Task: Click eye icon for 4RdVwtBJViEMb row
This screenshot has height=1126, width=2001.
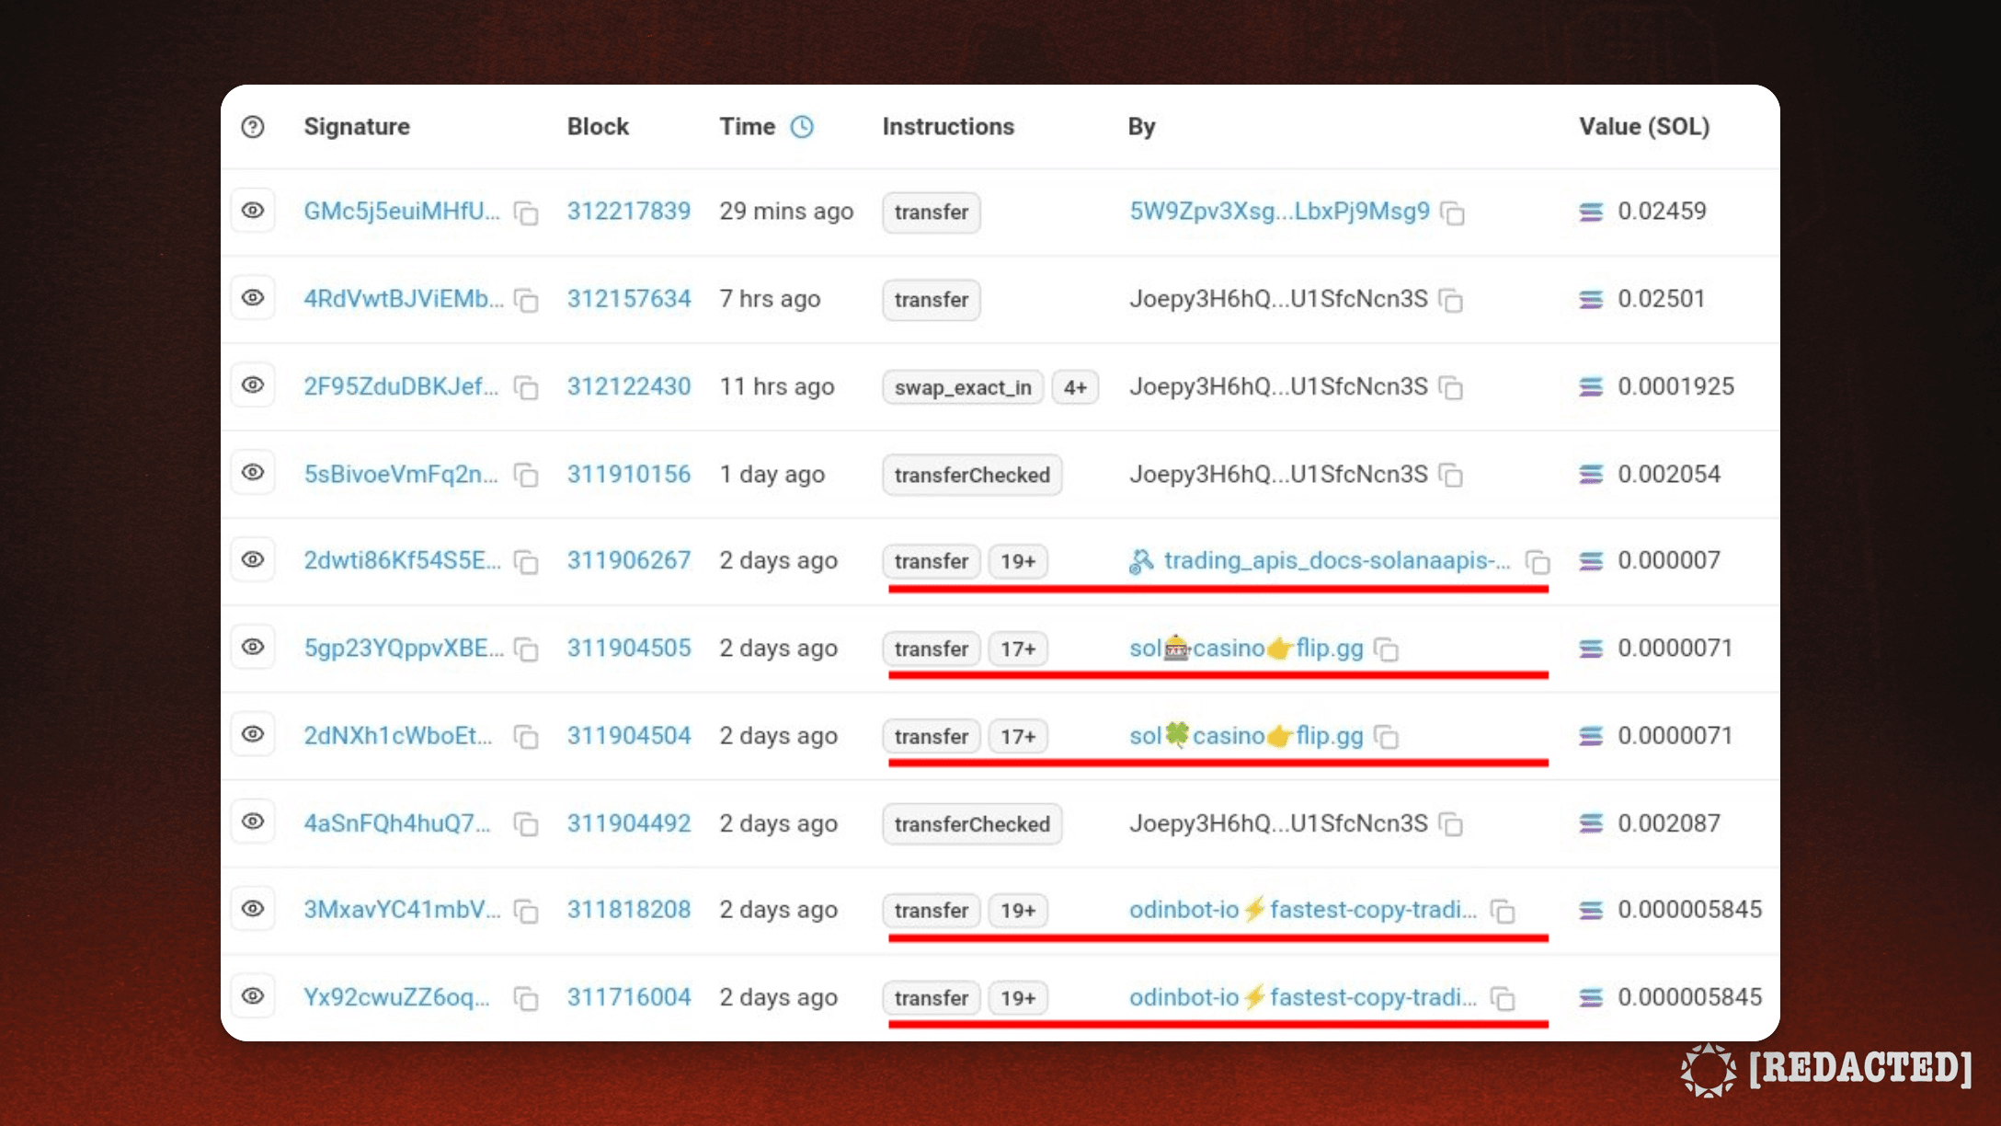Action: (x=253, y=298)
